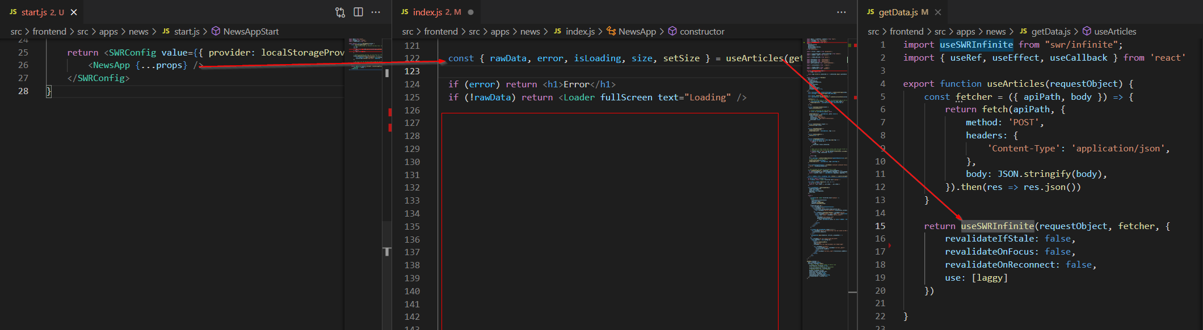This screenshot has height=330, width=1203.
Task: Select line 1 number in getData.js
Action: point(882,44)
